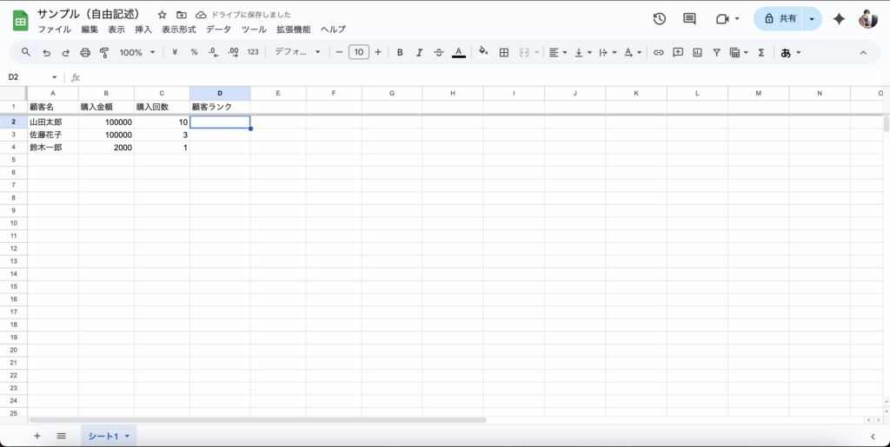Viewport: 890px width, 447px height.
Task: Open the データ menu
Action: point(218,30)
